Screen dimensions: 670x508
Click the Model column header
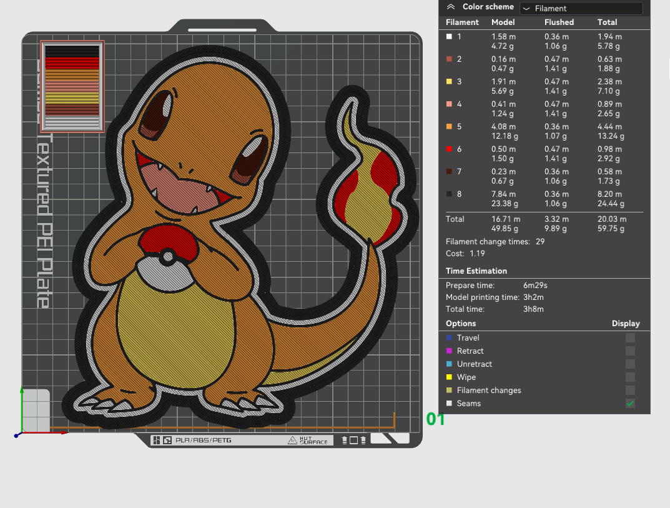coord(503,22)
